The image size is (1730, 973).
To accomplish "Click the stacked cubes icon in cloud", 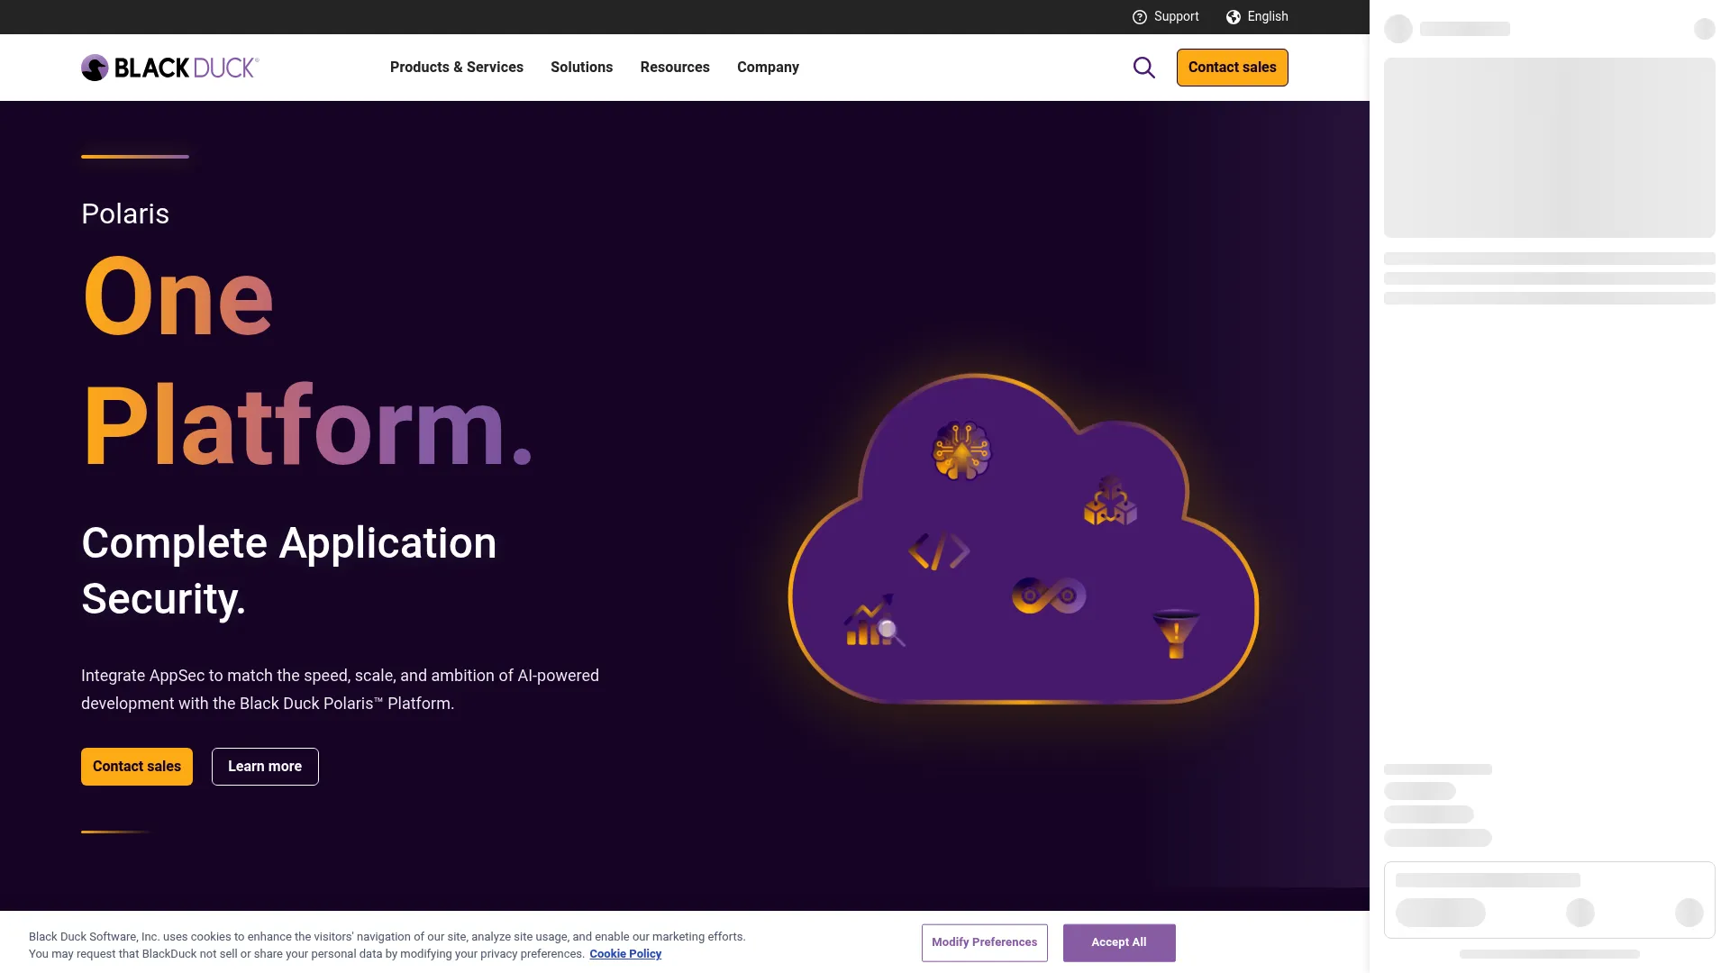I will point(1110,501).
